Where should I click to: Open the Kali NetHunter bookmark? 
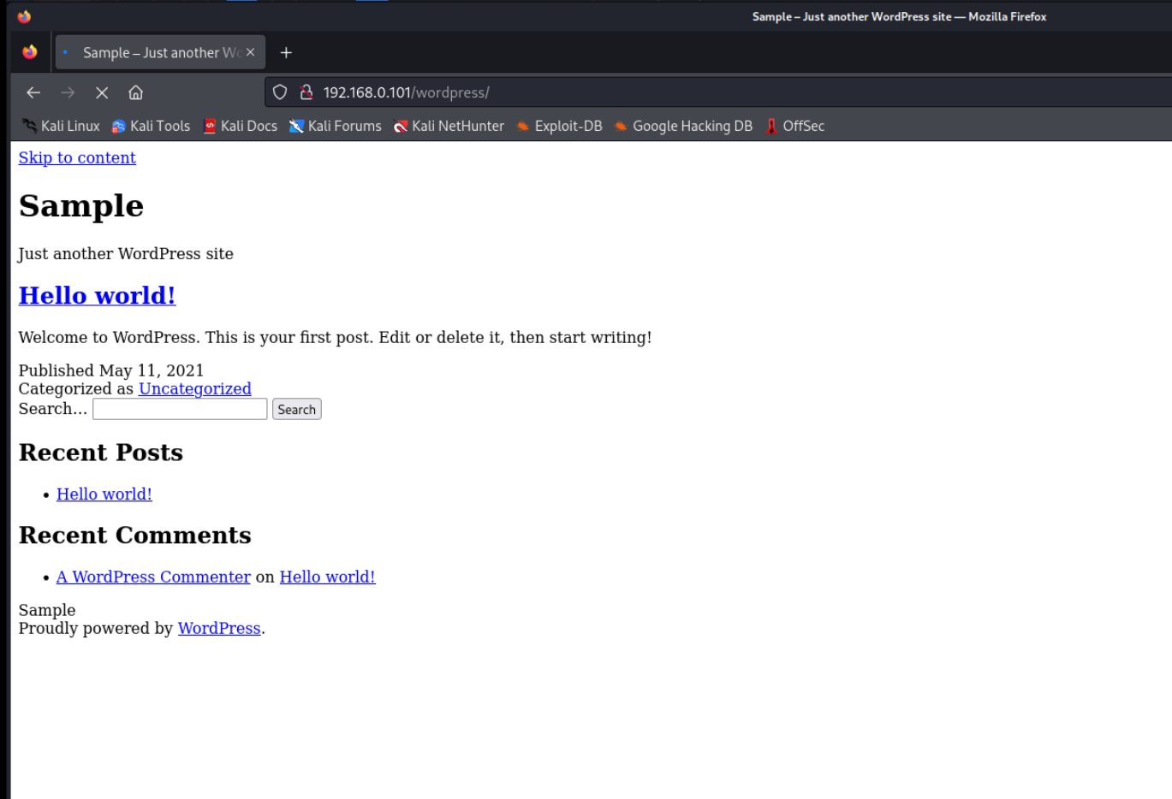coord(449,126)
